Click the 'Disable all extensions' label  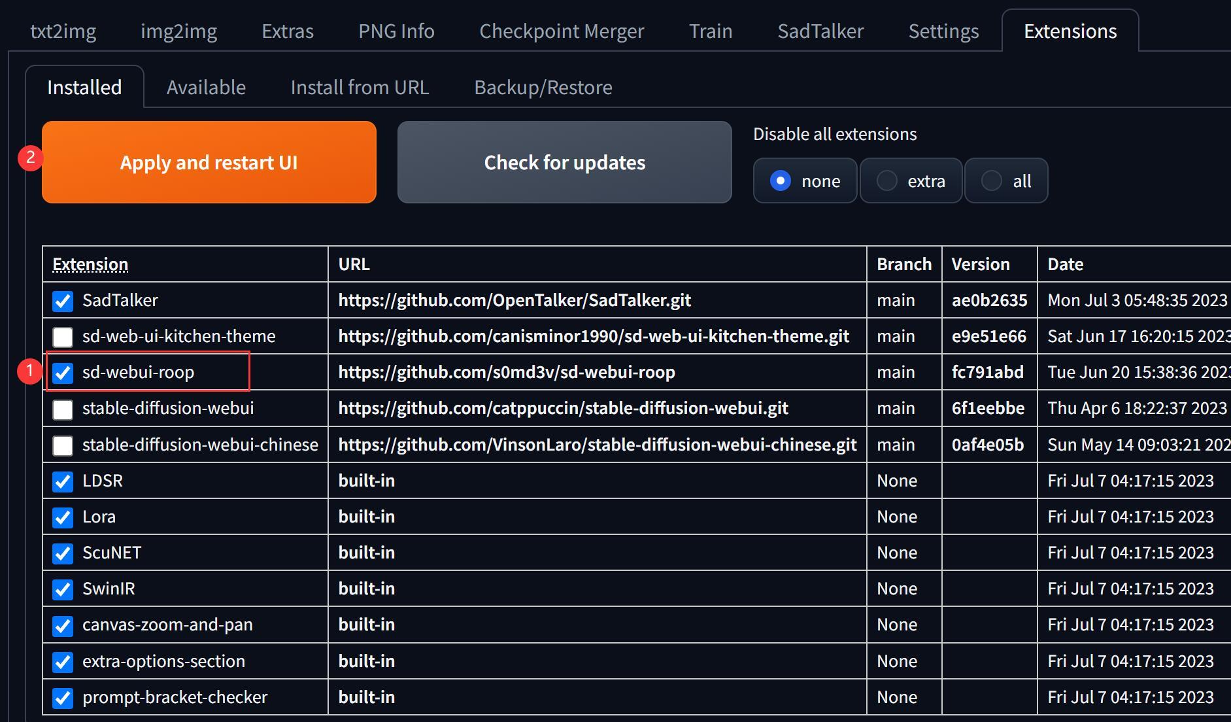835,134
